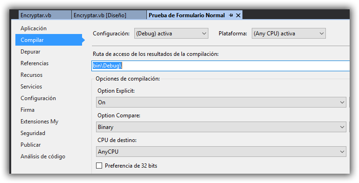Select the Compilar page in sidebar
The image size is (359, 183).
tap(49, 40)
